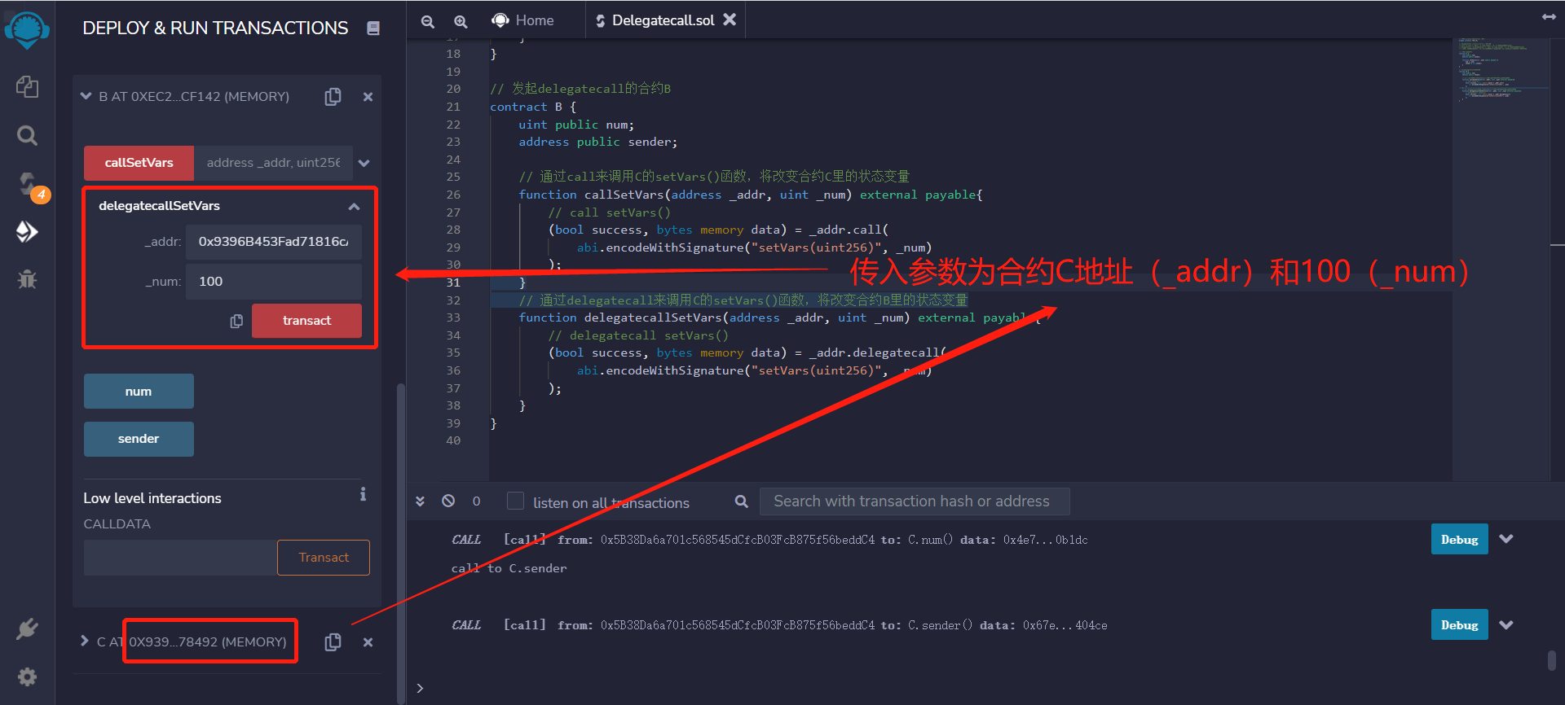Zoom out the editor font
The width and height of the screenshot is (1565, 705).
pyautogui.click(x=427, y=21)
